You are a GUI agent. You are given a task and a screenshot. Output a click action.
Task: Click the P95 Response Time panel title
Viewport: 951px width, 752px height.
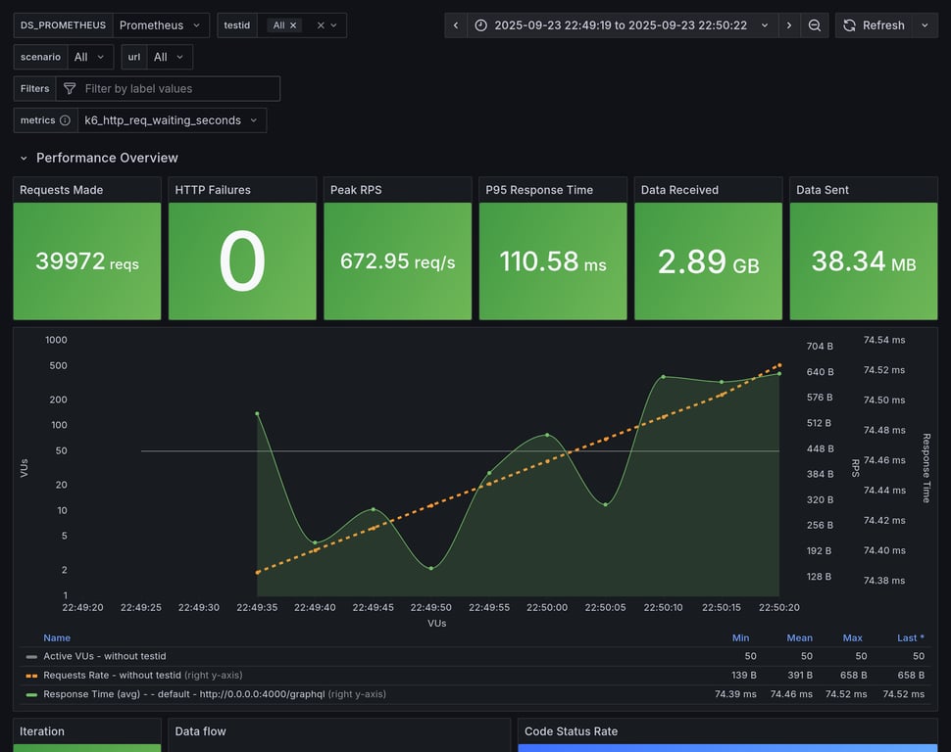click(x=539, y=190)
